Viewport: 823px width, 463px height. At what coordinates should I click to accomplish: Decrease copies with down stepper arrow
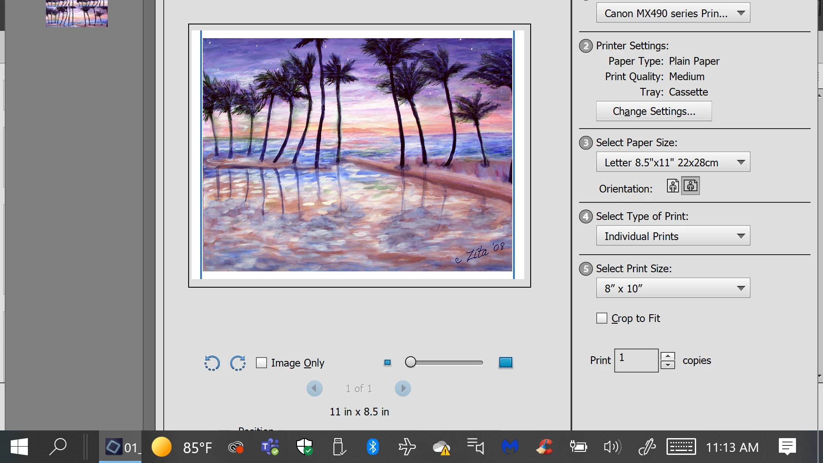coord(668,365)
